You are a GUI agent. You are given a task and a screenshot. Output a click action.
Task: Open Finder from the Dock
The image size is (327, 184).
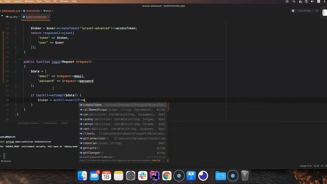(82, 176)
